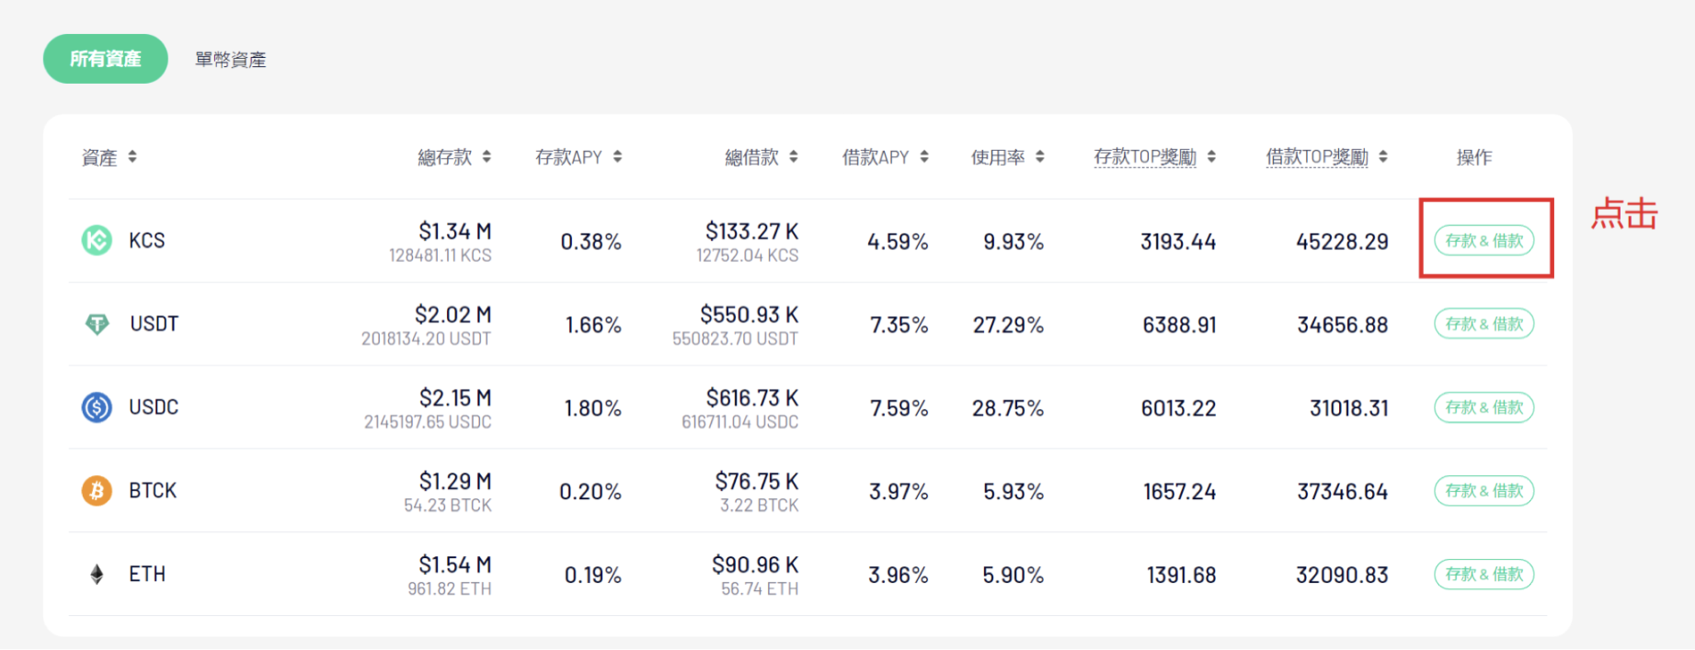1695x650 pixels.
Task: Click the BTCK asset name
Action: [x=153, y=491]
